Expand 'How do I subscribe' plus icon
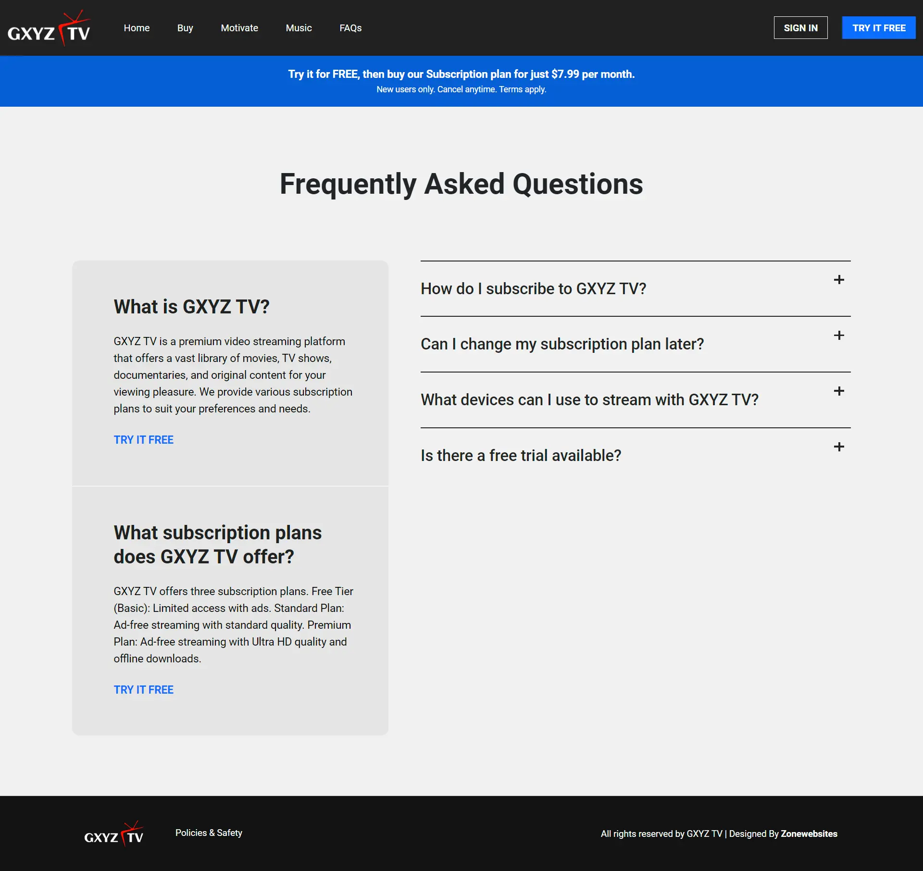 click(839, 280)
